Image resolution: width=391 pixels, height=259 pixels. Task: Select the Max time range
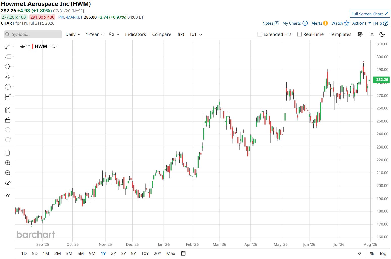(171, 253)
